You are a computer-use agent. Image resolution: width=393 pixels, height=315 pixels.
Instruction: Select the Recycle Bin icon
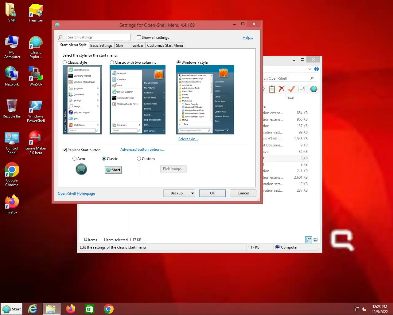coord(12,108)
